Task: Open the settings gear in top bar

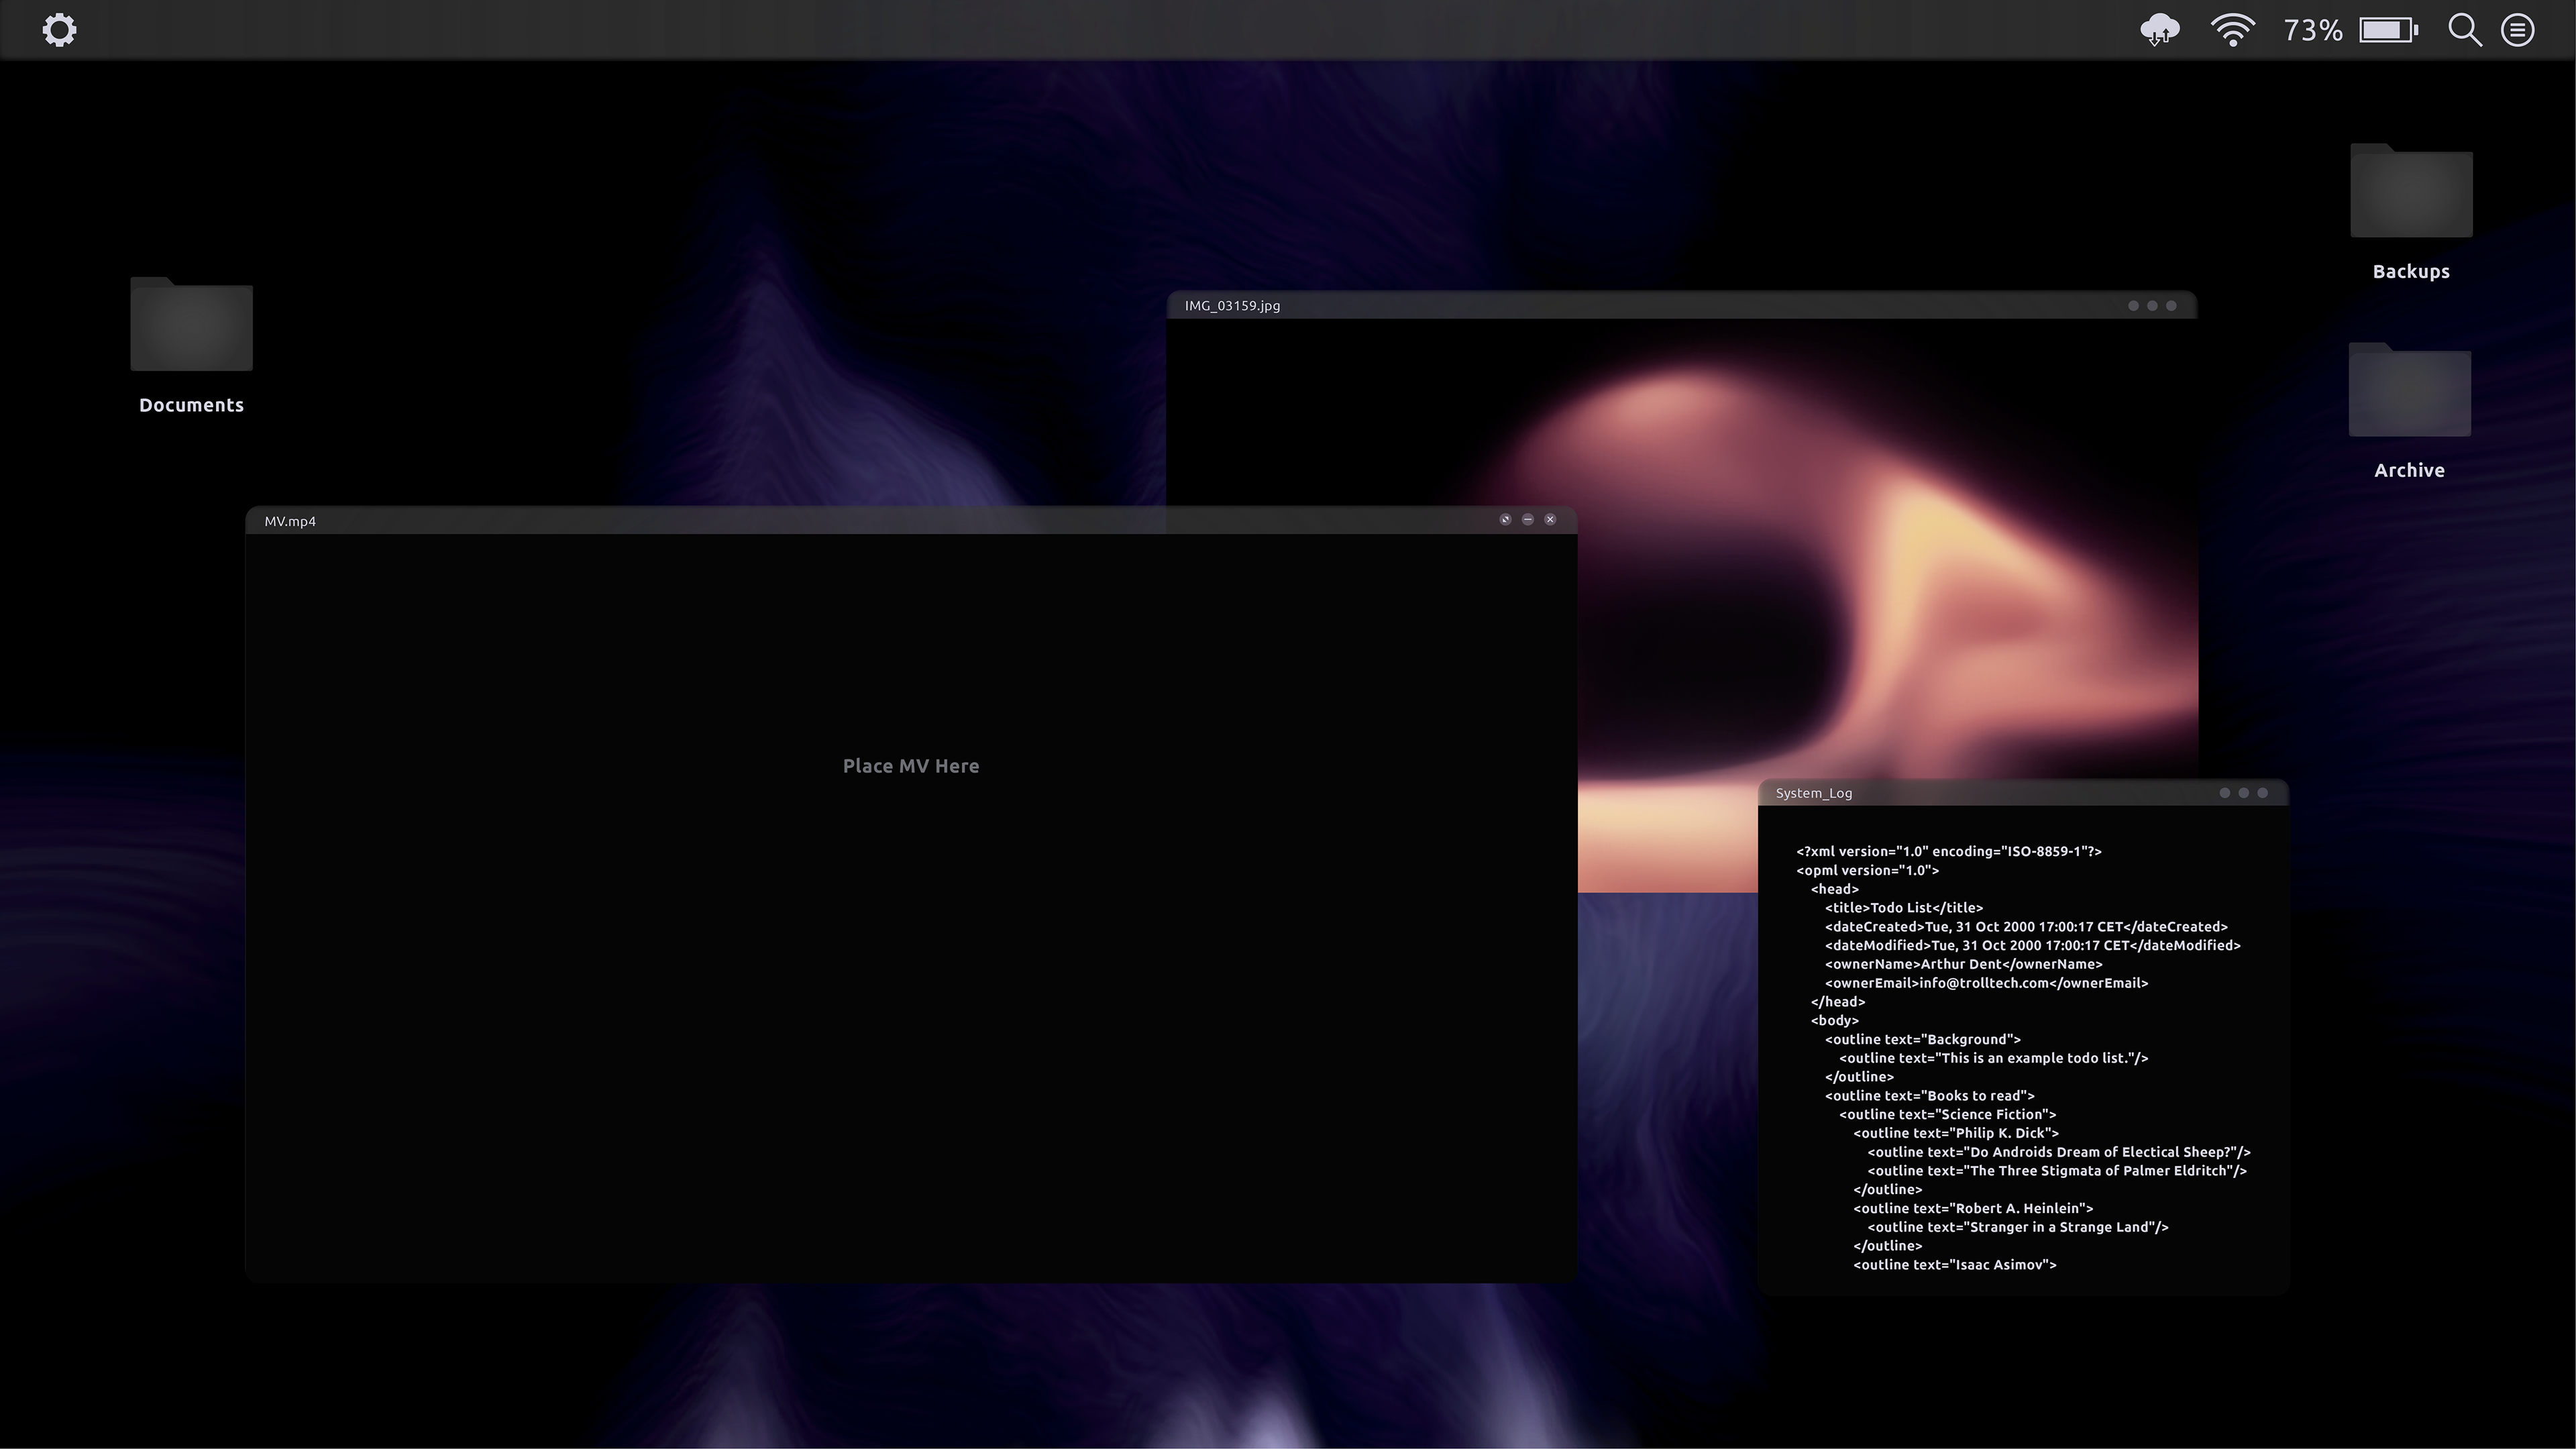Action: point(59,30)
